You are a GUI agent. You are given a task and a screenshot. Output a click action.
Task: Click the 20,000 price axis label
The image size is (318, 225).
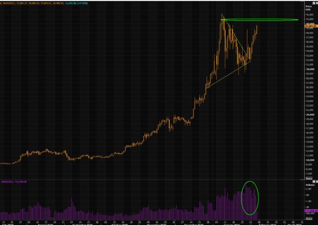tap(310, 115)
